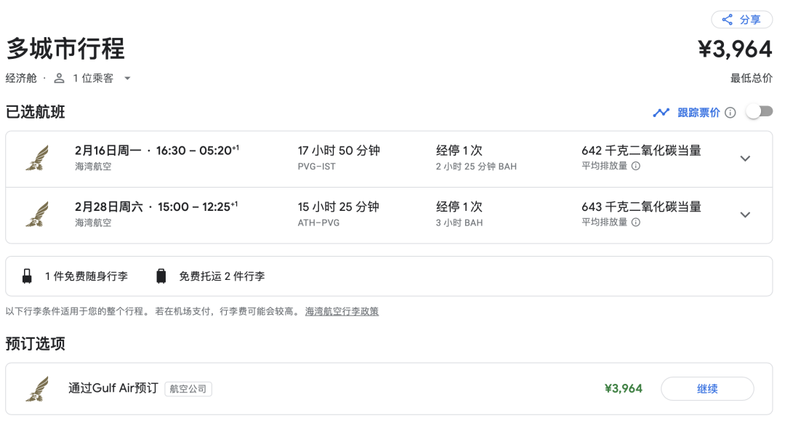
Task: Click 通过Gulf Air预订 booking option text
Action: (113, 388)
